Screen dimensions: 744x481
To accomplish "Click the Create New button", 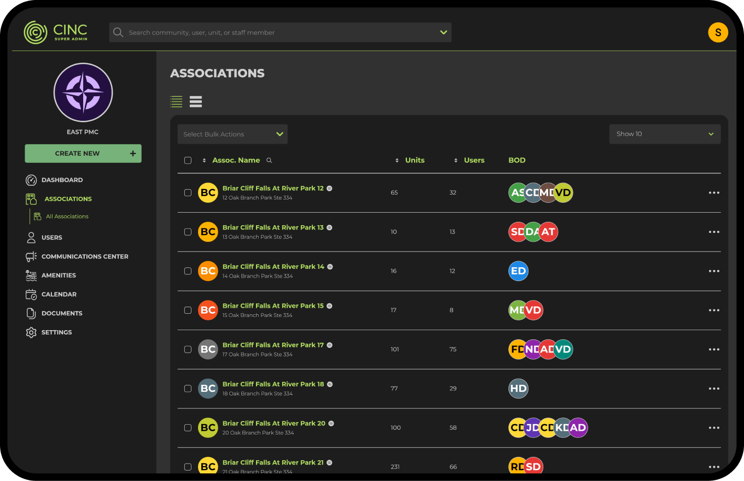I will point(83,154).
